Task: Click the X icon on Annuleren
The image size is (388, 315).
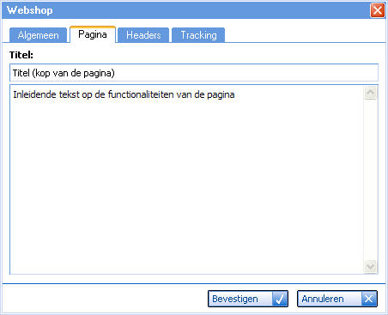Action: tap(369, 299)
